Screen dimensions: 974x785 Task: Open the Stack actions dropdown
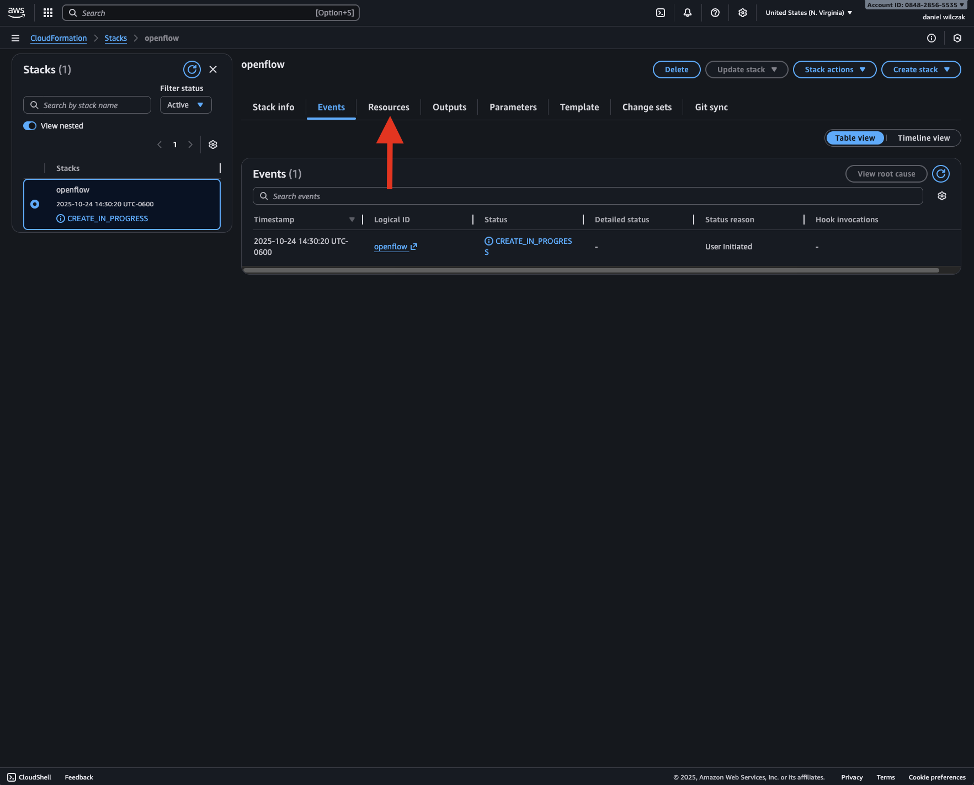(x=834, y=70)
